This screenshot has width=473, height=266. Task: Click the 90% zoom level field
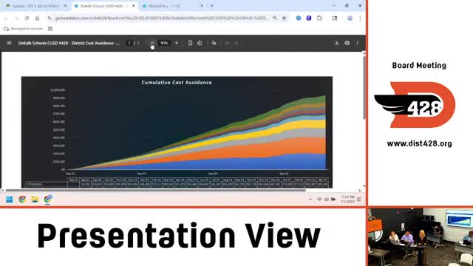[164, 43]
